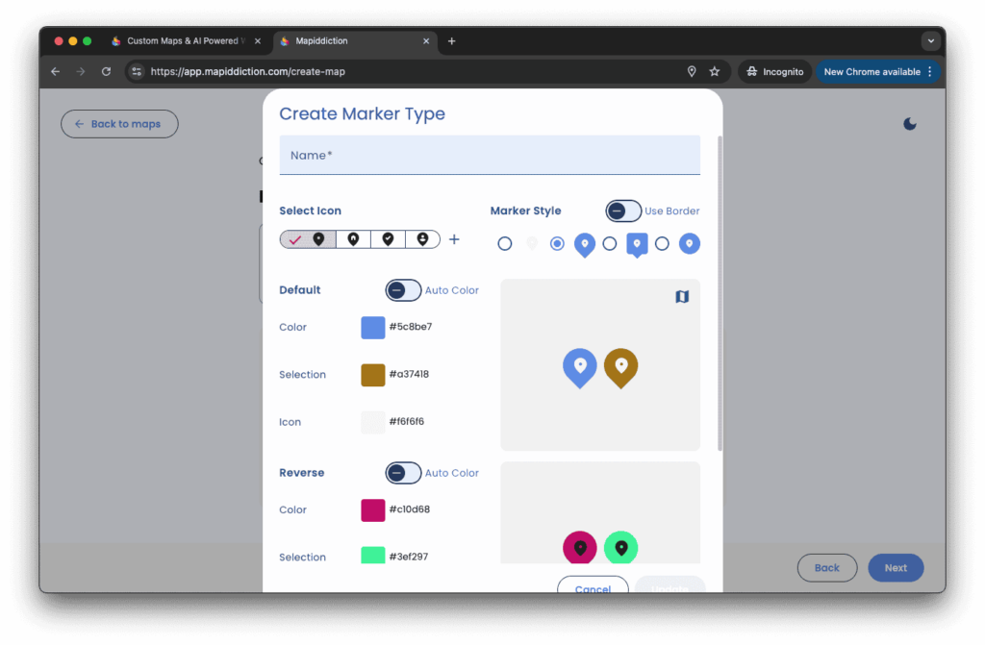Click the map icon in preview panel
The height and width of the screenshot is (645, 985).
point(682,297)
